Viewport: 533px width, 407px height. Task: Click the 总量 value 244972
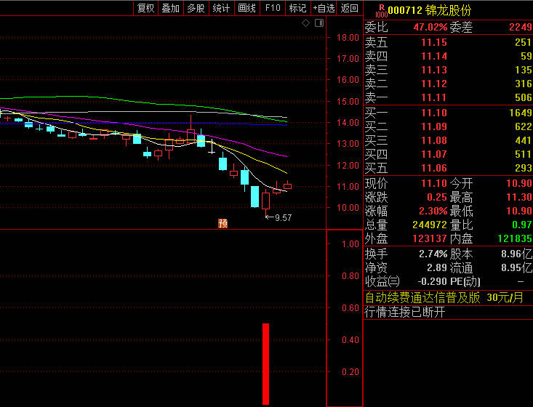[430, 225]
